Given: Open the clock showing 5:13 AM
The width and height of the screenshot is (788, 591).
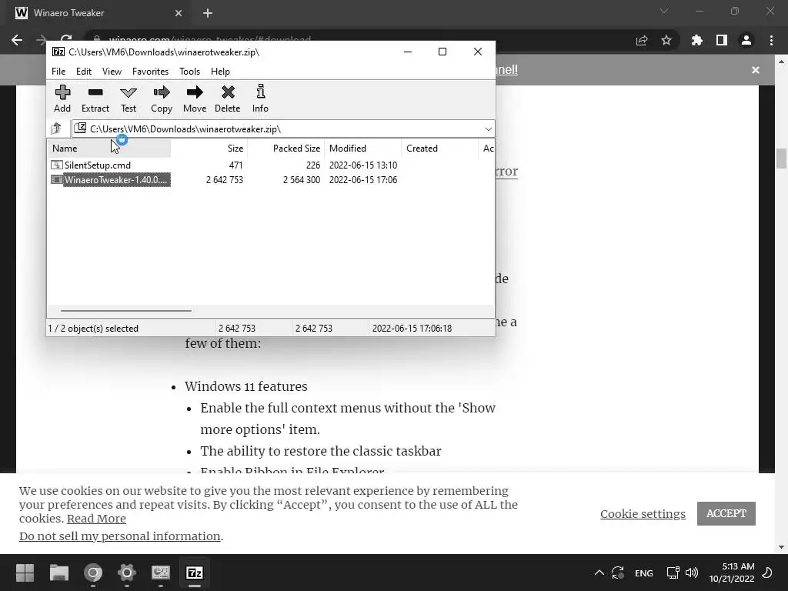Looking at the screenshot, I should 732,573.
